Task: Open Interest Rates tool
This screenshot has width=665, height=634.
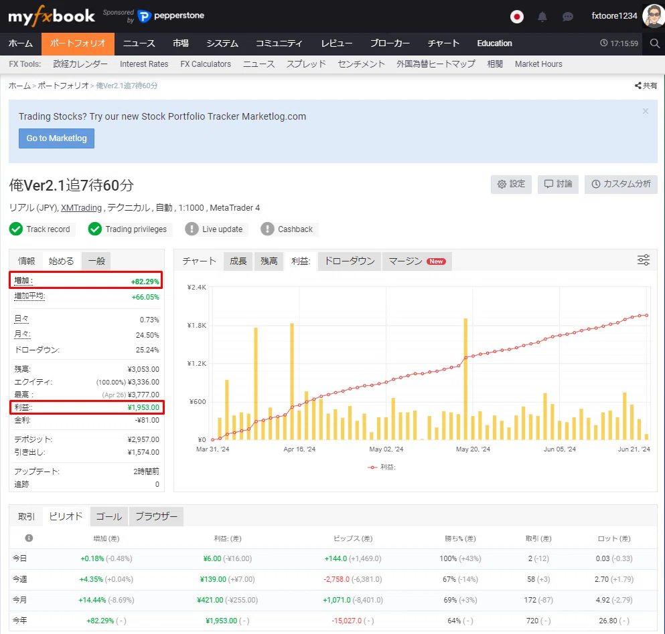Action: point(144,64)
